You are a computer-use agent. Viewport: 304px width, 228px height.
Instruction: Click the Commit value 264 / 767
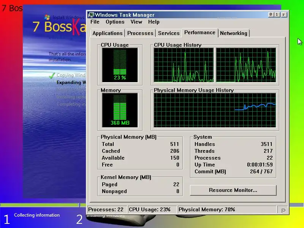click(x=261, y=172)
